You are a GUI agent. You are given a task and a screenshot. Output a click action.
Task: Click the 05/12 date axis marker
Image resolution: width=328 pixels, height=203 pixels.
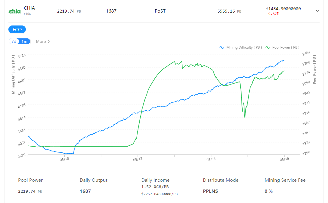point(138,159)
